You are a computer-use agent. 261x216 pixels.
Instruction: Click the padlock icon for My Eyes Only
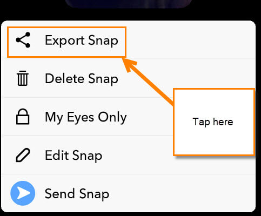coord(23,117)
